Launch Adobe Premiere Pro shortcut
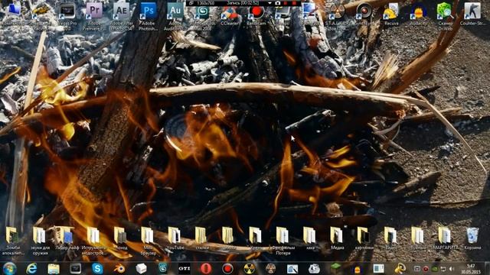 94,15
